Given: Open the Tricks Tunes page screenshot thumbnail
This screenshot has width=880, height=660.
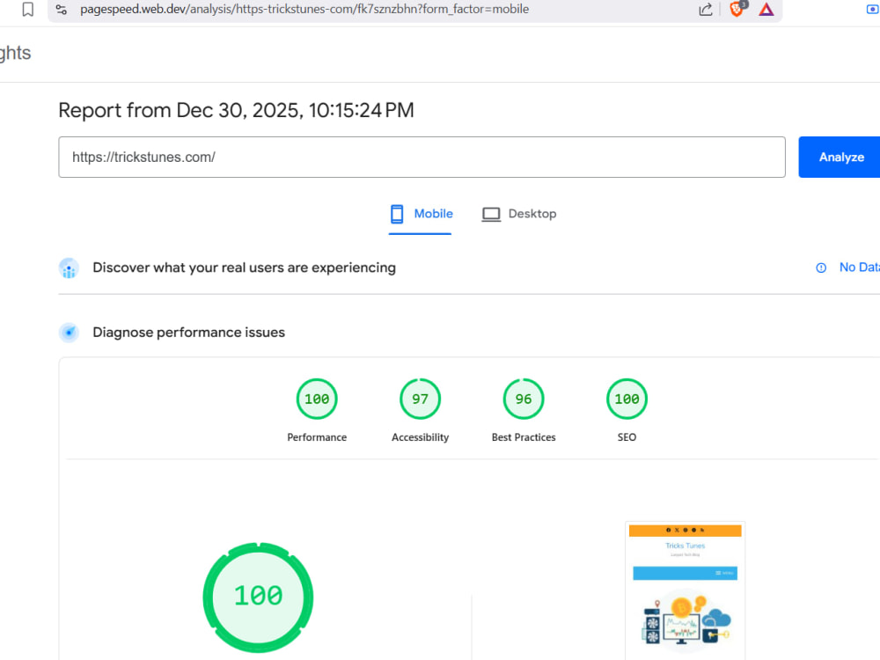Looking at the screenshot, I should pos(686,590).
